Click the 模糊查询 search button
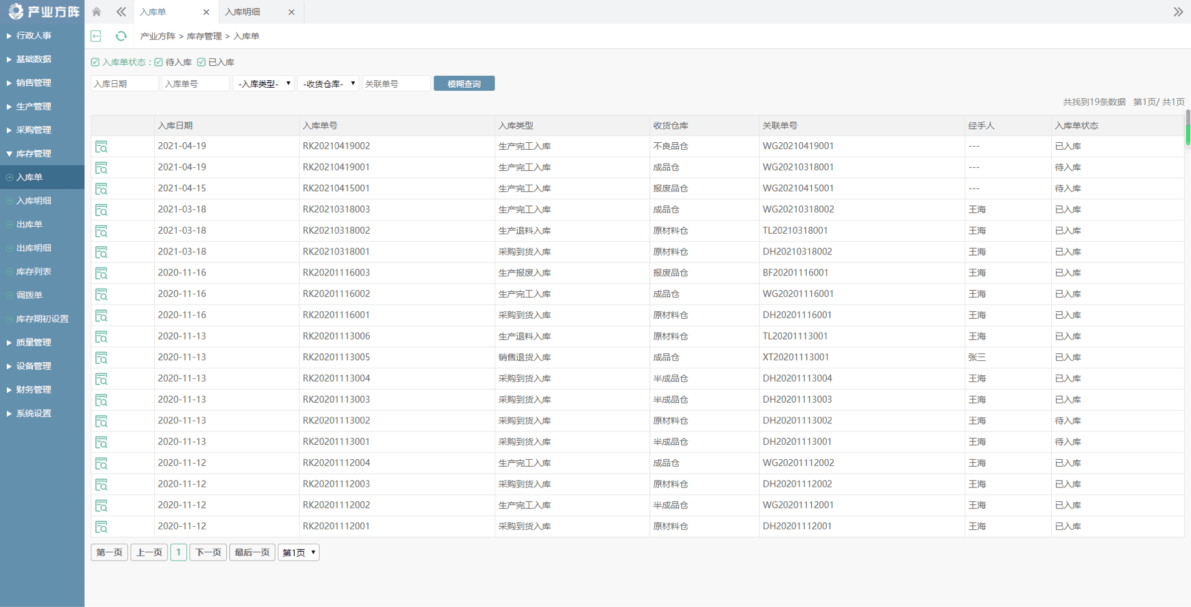This screenshot has width=1191, height=607. (464, 83)
